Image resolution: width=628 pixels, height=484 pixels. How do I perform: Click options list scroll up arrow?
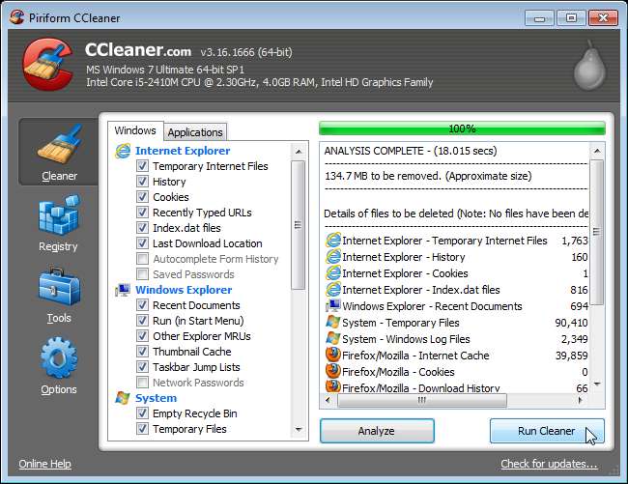coord(298,152)
